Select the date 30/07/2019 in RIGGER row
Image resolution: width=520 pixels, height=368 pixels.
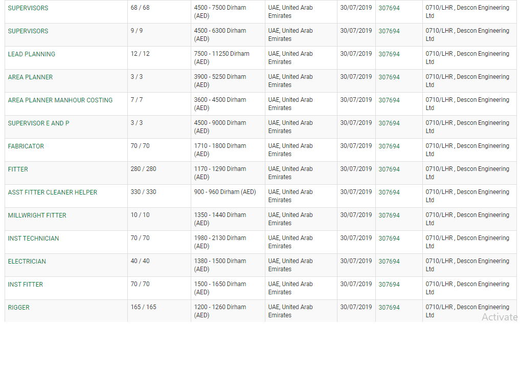pos(356,307)
